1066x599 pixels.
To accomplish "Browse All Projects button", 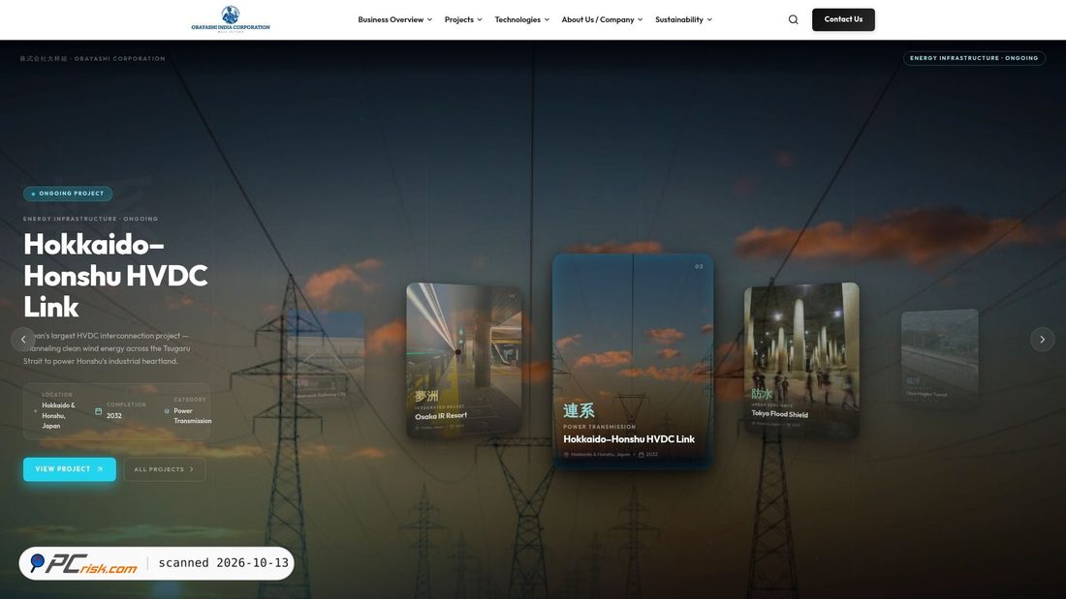I will (165, 469).
